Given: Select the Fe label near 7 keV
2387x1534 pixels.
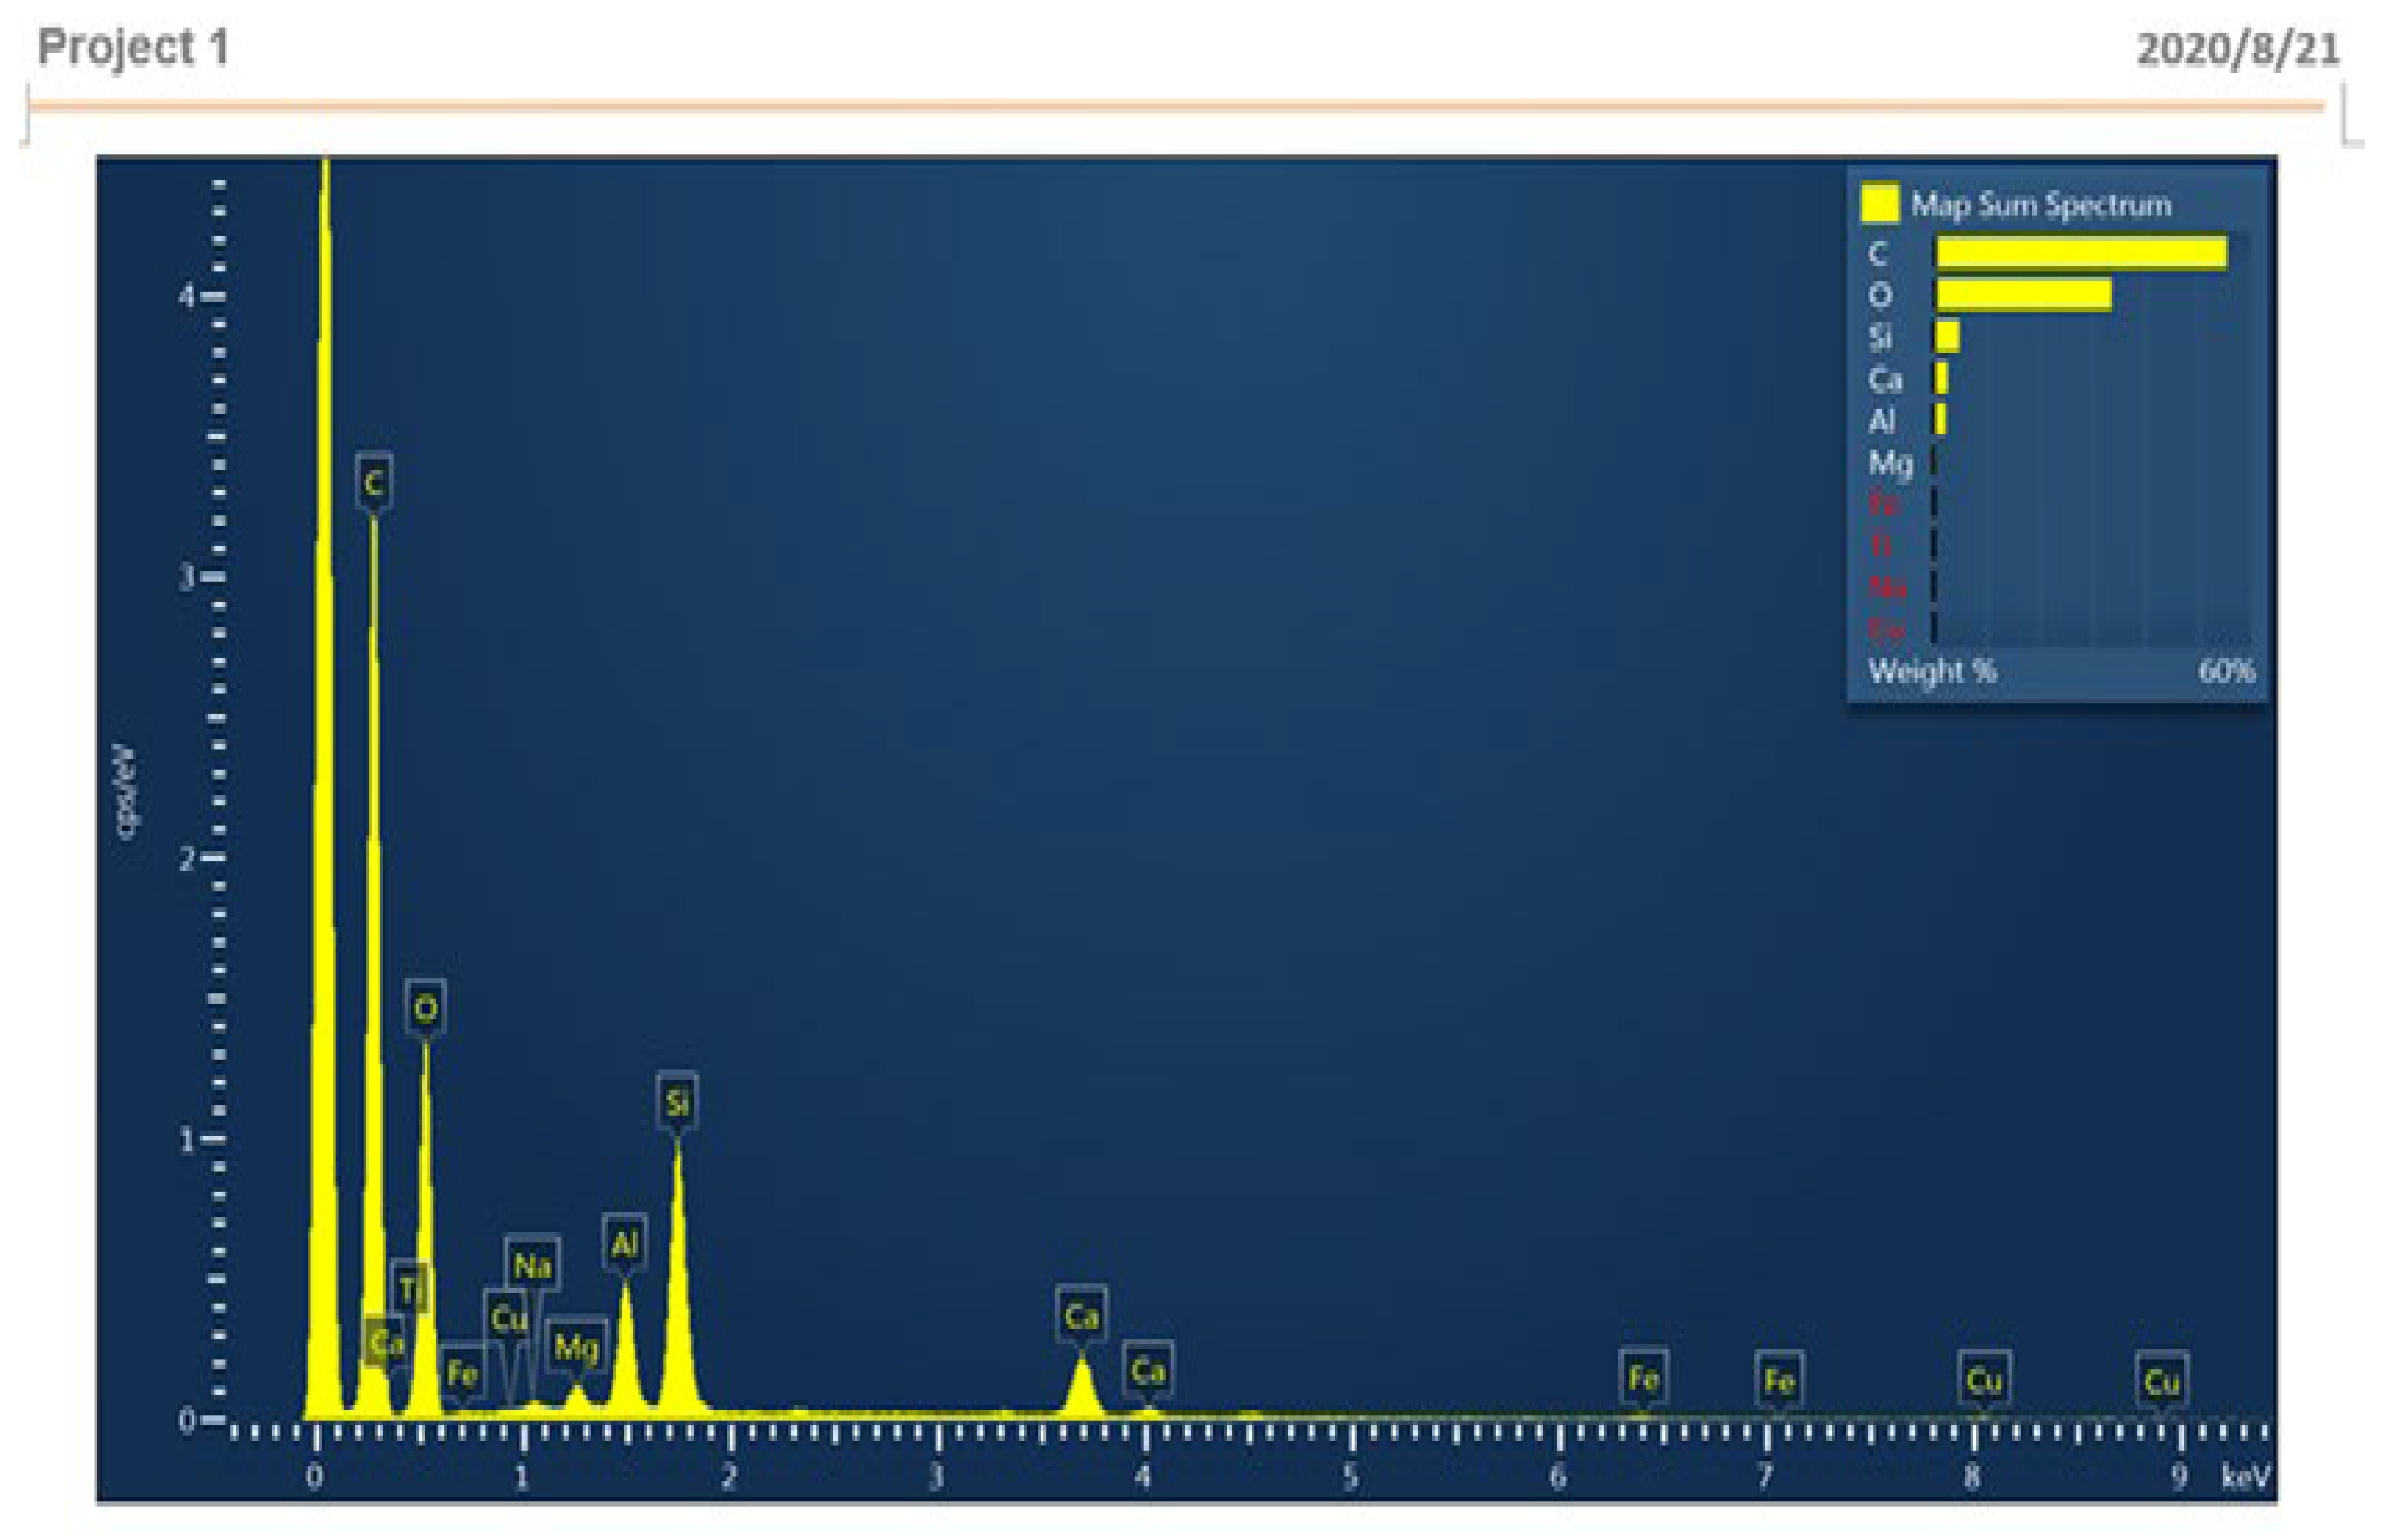Looking at the screenshot, I should pos(1778,1380).
